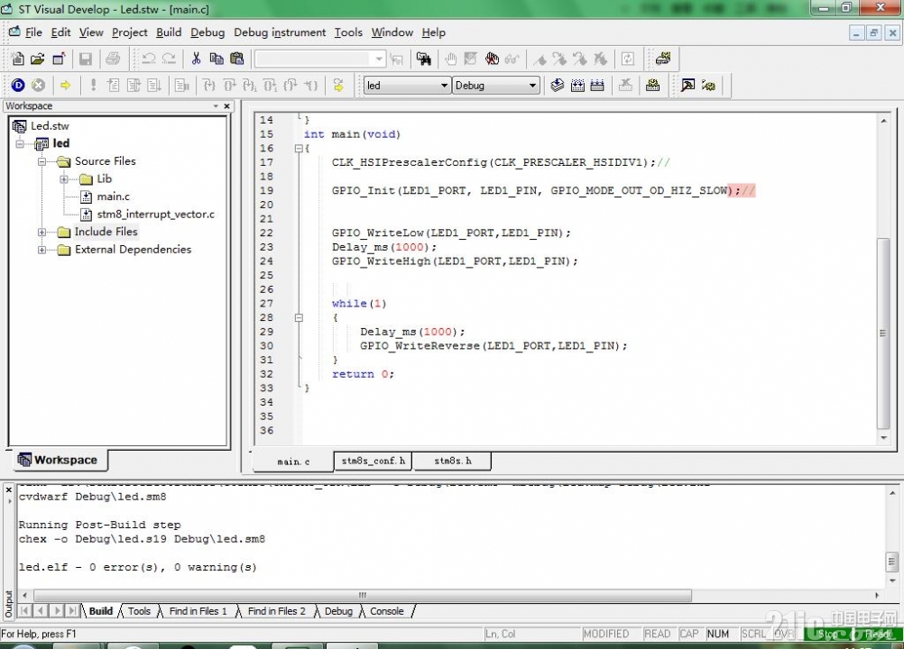Open the Project menu
This screenshot has height=649, width=904.
coord(130,32)
